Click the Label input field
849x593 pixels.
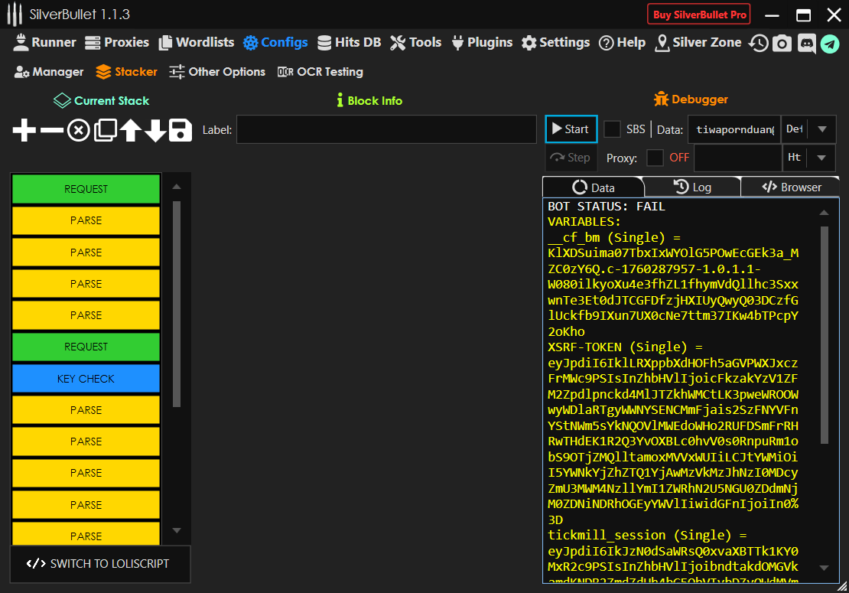click(x=386, y=130)
